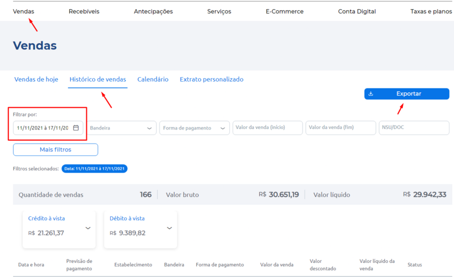Click the selected date filter chip

tap(94, 169)
